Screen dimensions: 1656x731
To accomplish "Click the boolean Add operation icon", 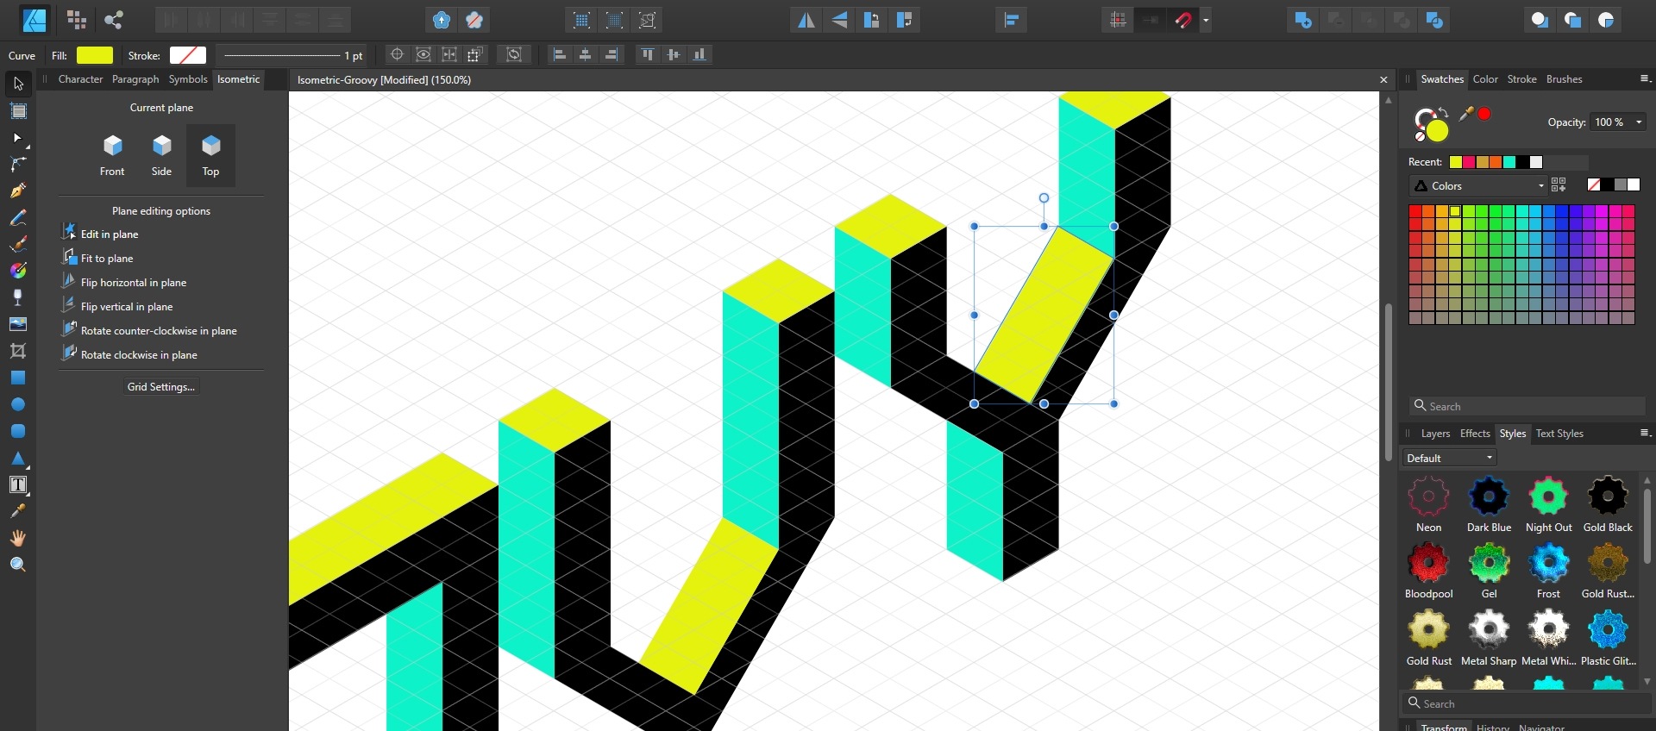I will pos(1304,20).
